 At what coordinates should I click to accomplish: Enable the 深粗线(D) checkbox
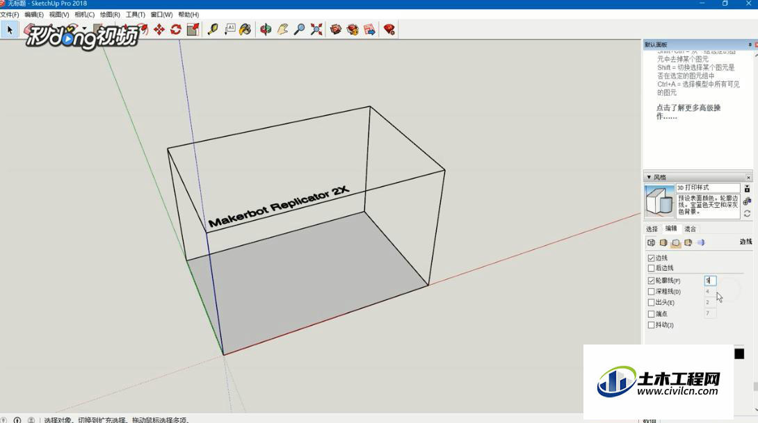(x=651, y=292)
